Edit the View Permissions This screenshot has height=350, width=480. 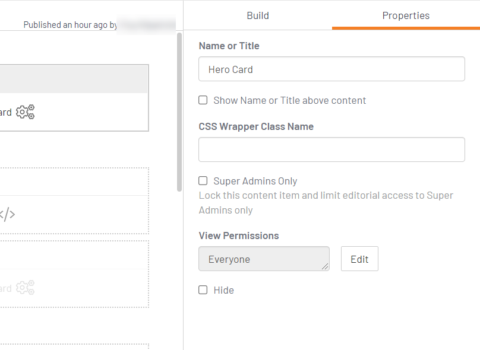pyautogui.click(x=359, y=259)
